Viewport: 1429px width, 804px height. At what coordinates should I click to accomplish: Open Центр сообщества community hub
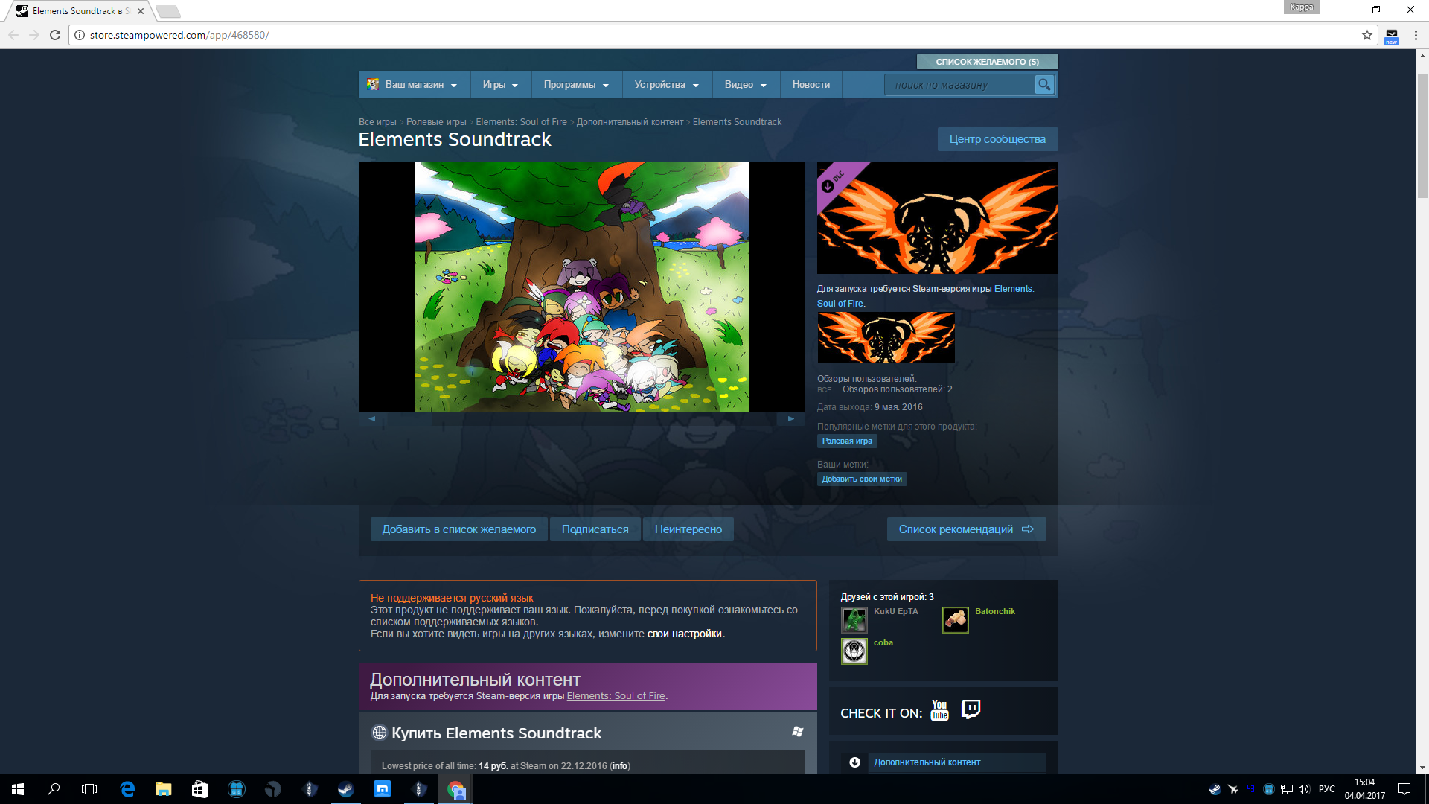[997, 139]
